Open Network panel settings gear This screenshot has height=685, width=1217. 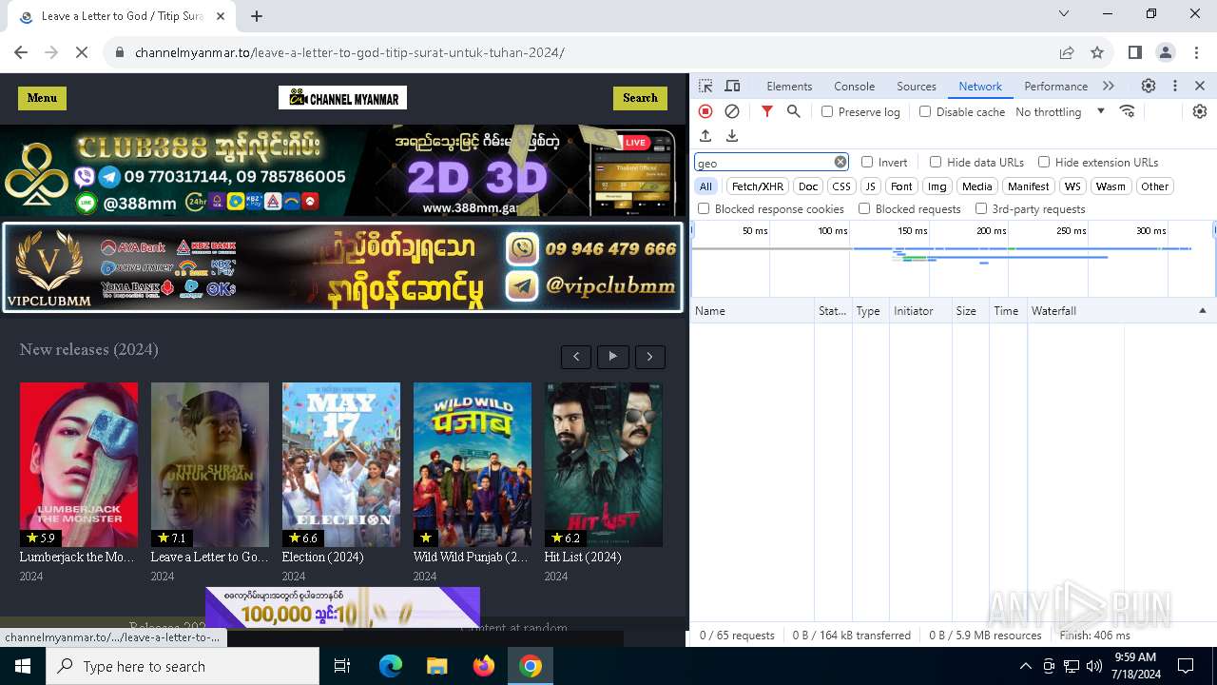click(x=1200, y=111)
